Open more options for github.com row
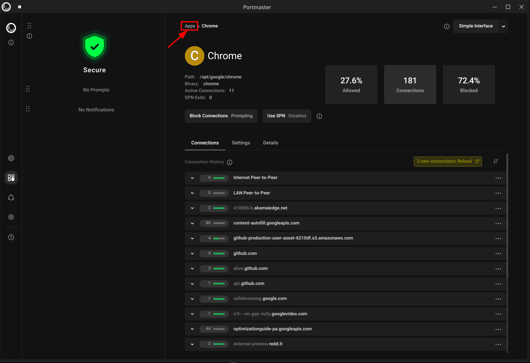Viewport: 530px width, 363px height. point(498,254)
